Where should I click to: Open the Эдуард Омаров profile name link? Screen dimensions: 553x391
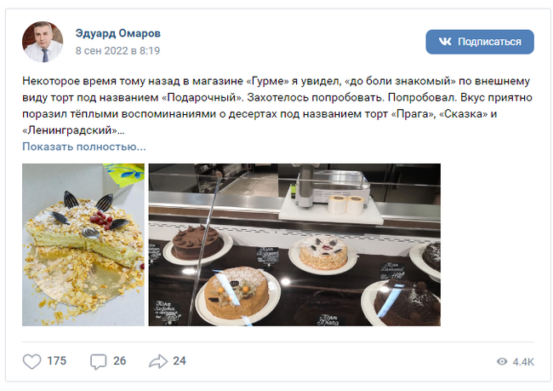click(117, 33)
